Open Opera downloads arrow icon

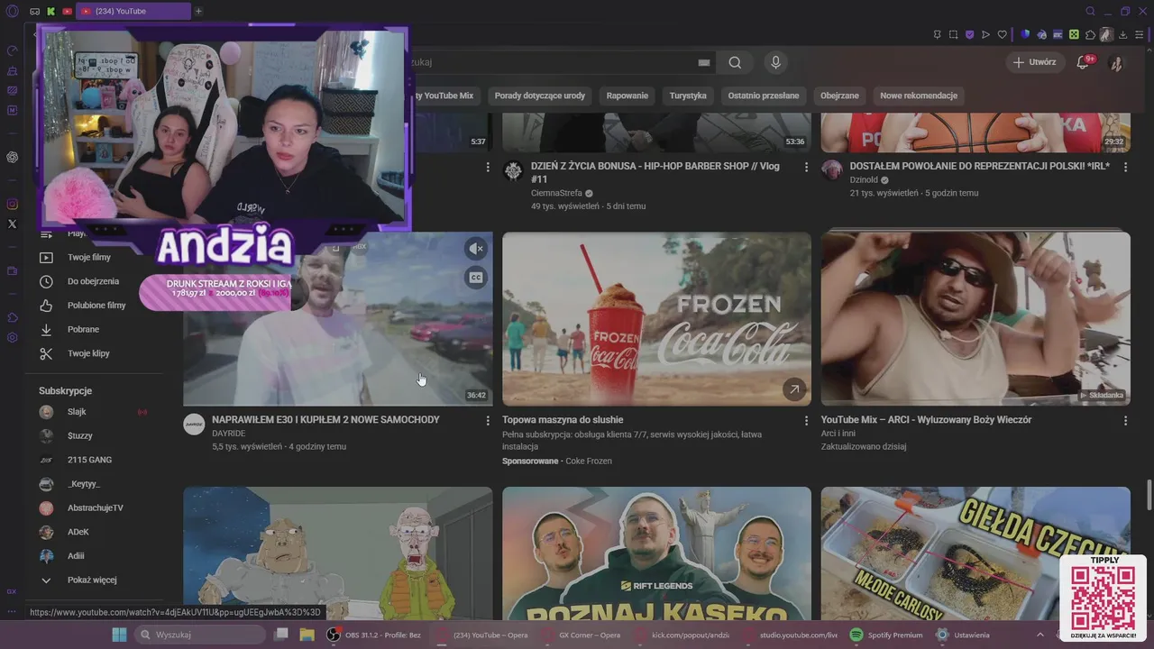1122,35
